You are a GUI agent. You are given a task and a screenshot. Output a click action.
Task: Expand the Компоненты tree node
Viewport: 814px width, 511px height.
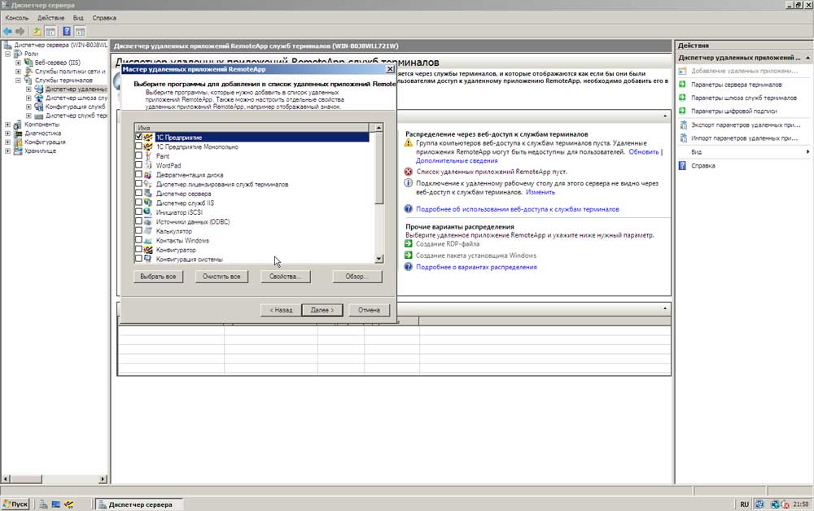(8, 124)
